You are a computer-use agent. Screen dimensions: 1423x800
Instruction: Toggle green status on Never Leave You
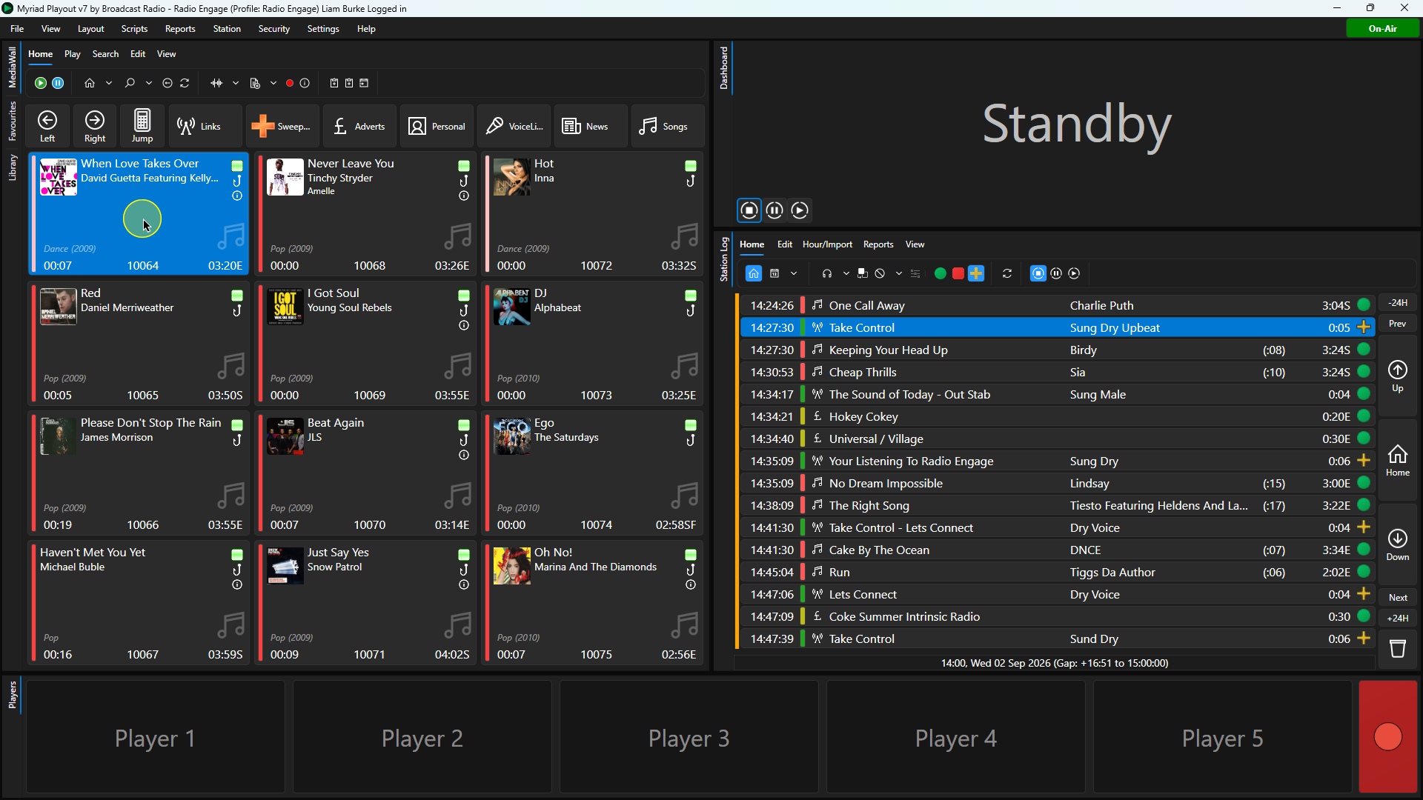coord(464,165)
